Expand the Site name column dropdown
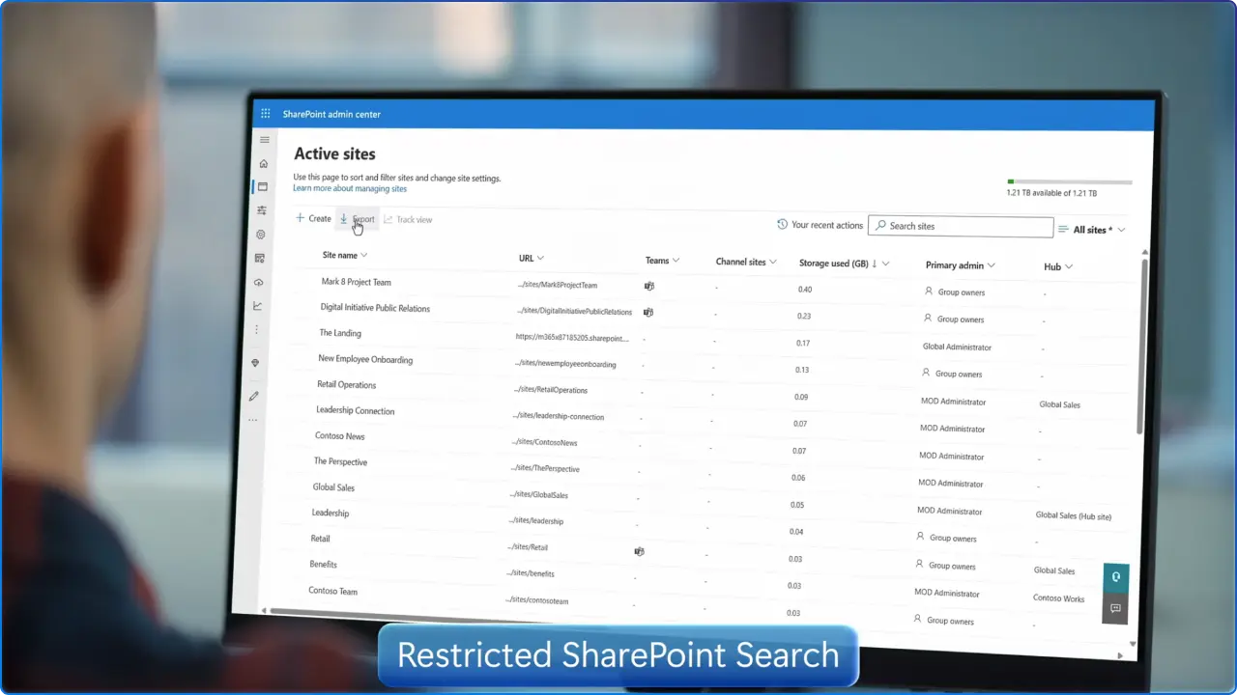This screenshot has width=1237, height=695. (363, 256)
